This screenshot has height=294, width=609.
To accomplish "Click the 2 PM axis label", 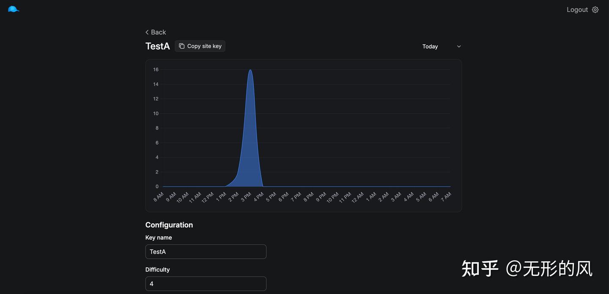I will tap(234, 197).
